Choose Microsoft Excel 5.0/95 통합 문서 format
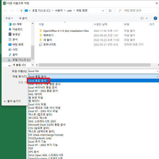Screen dimensions: 159x159 coord(47,125)
